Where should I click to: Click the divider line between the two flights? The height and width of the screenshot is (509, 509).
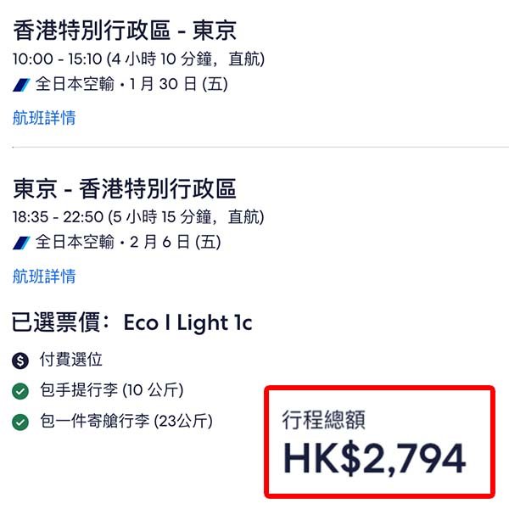tap(255, 147)
